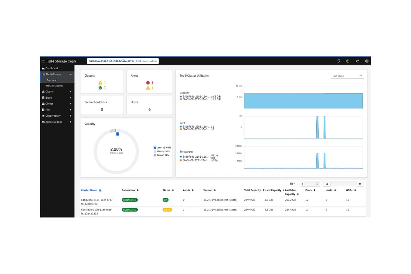Click the green check icon in Clusters card
The width and height of the screenshot is (411, 274).
point(100,88)
